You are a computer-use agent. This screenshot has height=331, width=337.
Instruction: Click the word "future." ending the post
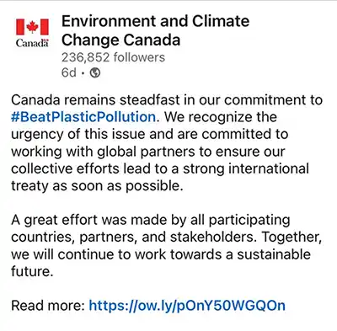click(x=32, y=271)
